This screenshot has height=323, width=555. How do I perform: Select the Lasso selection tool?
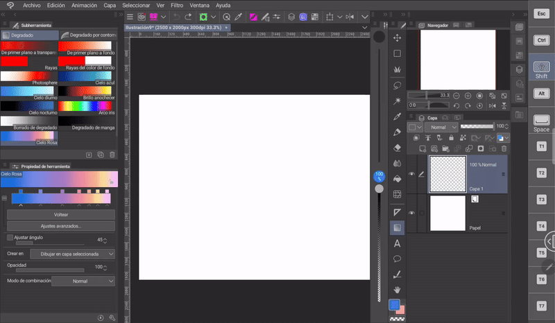398,85
